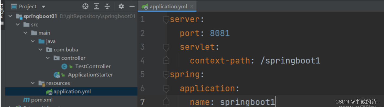
Task: Click the Spring icon on application.yml tab
Action: click(145, 7)
